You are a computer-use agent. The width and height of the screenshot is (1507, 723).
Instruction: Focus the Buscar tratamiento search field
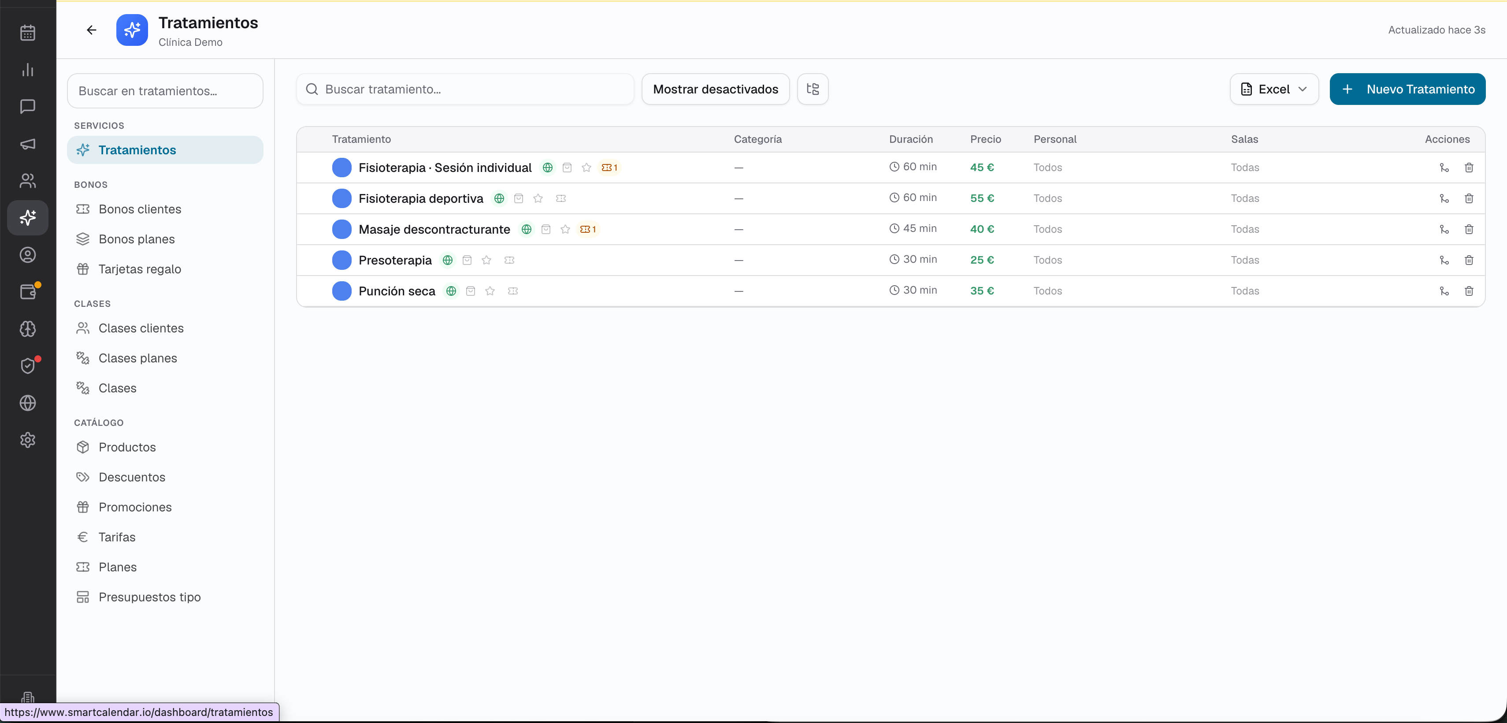click(x=465, y=89)
